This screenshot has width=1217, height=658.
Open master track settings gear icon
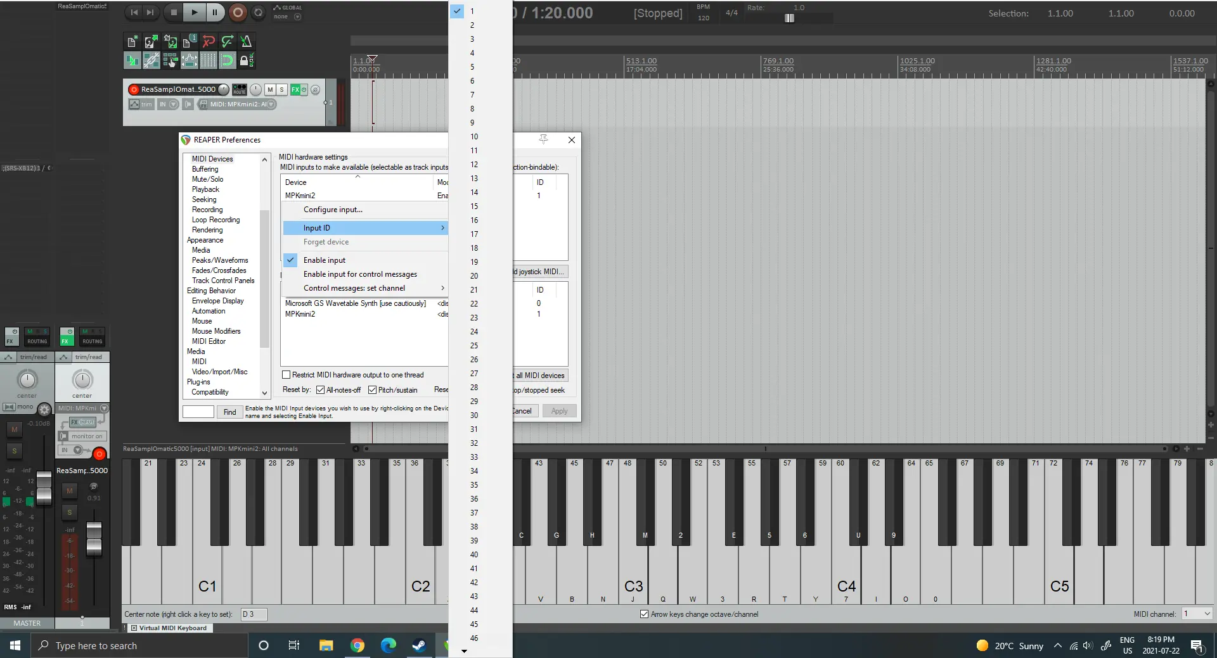point(44,410)
